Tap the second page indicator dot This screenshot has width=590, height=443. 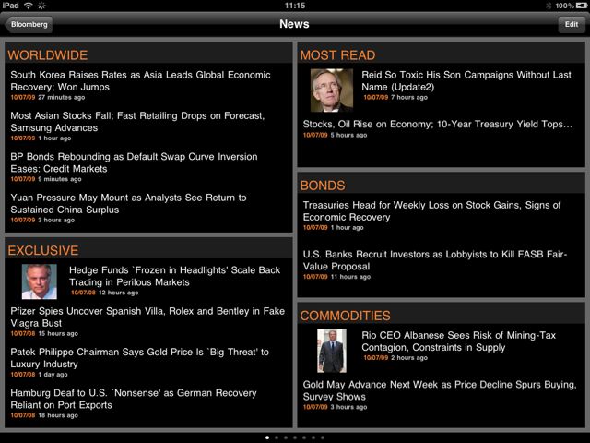pyautogui.click(x=277, y=437)
